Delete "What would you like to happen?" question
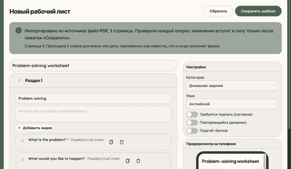The image size is (291, 169). 138,161
